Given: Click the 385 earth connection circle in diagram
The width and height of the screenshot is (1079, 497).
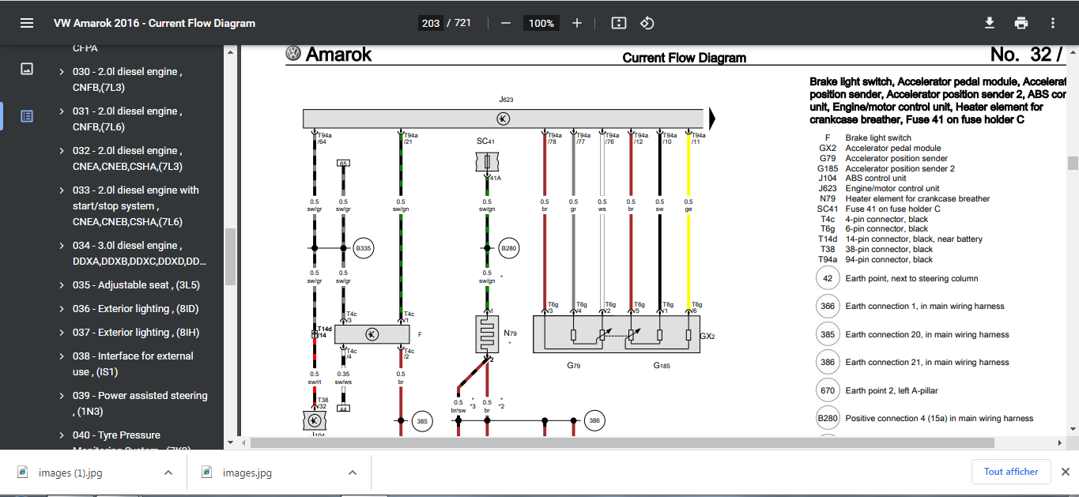Looking at the screenshot, I should pyautogui.click(x=422, y=422).
